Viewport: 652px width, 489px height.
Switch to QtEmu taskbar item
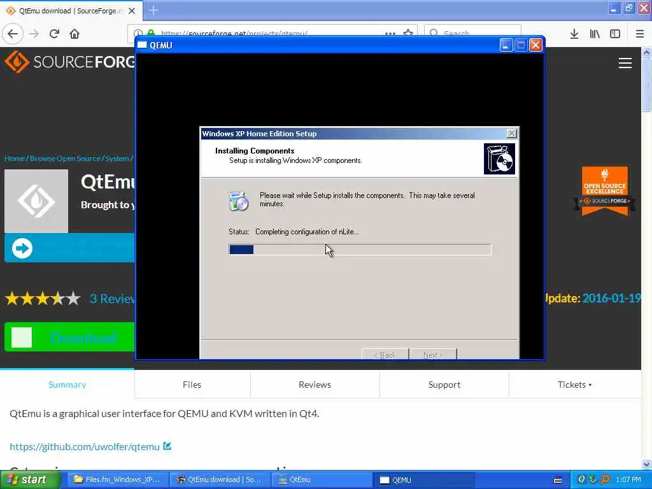click(322, 480)
